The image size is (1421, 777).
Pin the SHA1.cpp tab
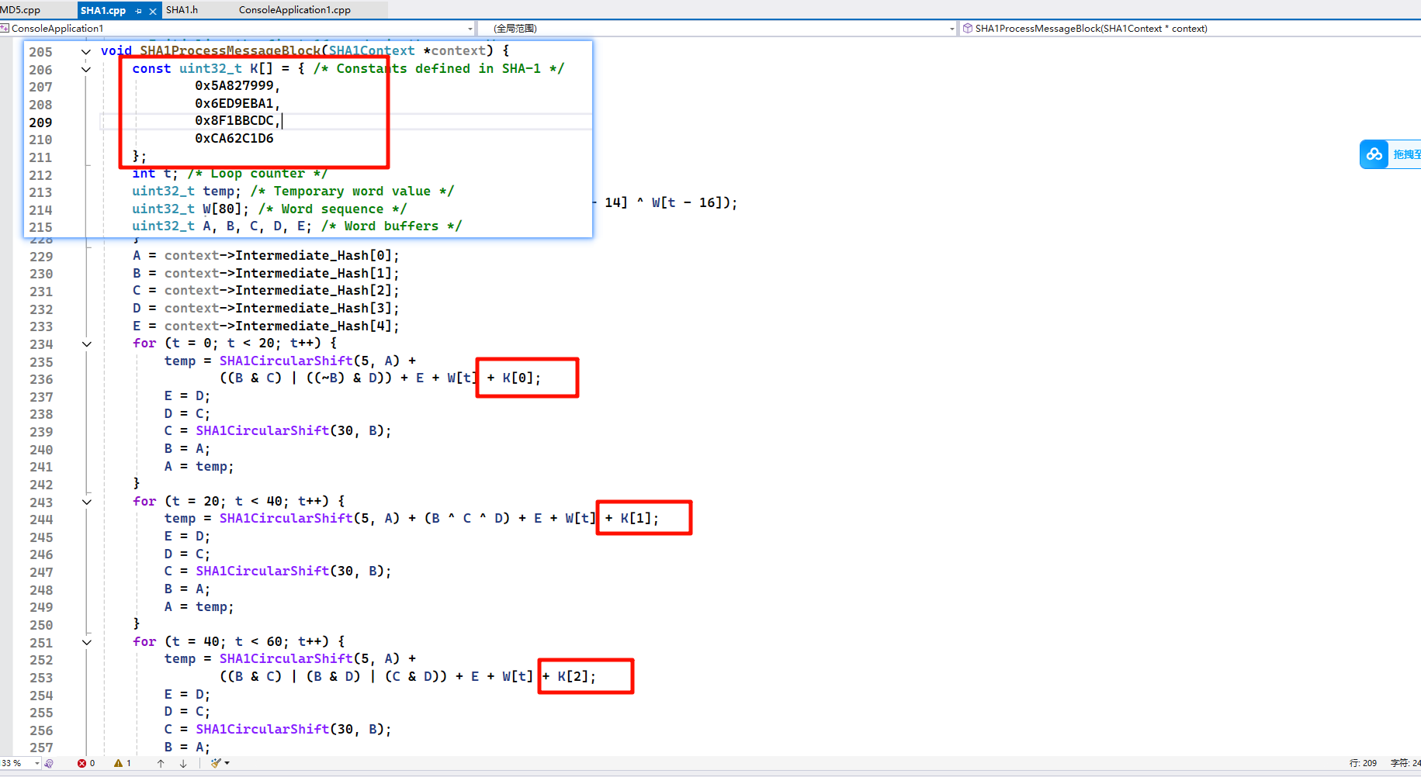coord(138,11)
